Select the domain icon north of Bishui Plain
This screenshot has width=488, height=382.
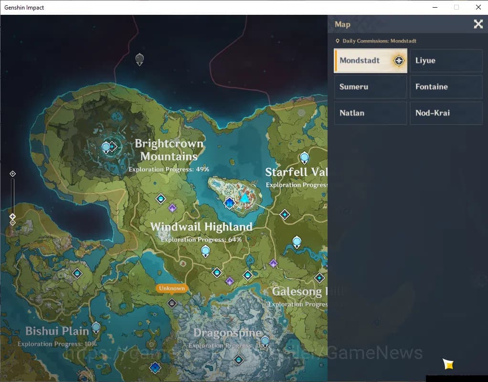[x=77, y=273]
